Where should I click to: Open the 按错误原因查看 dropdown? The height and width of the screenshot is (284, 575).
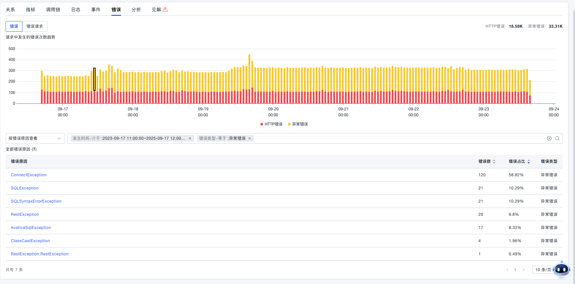pyautogui.click(x=35, y=138)
